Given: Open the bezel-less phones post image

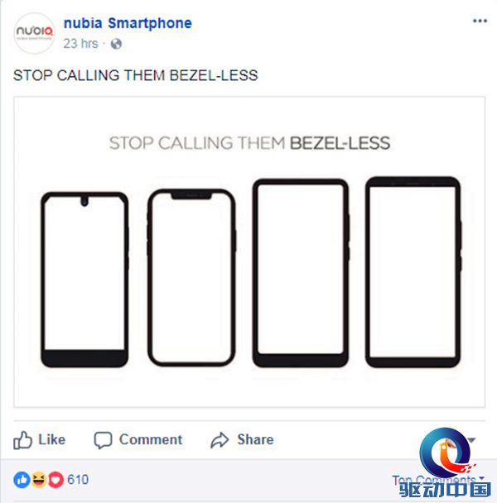Looking at the screenshot, I should point(249,251).
